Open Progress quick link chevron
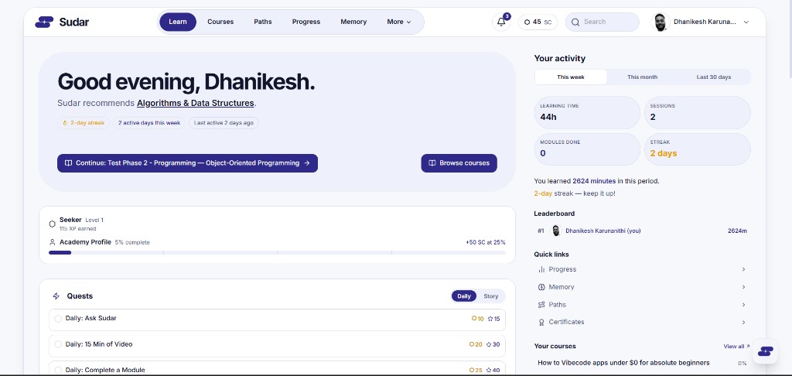Screen dimensions: 792x376 [x=743, y=269]
